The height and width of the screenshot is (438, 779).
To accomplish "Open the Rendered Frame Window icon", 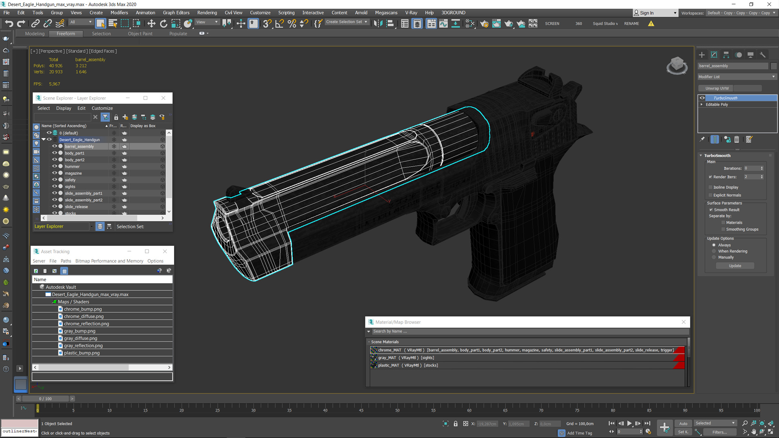I will coord(496,24).
